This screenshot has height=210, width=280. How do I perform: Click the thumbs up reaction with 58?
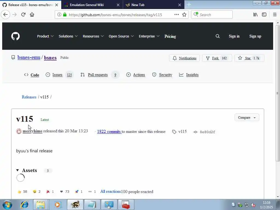pos(22,192)
